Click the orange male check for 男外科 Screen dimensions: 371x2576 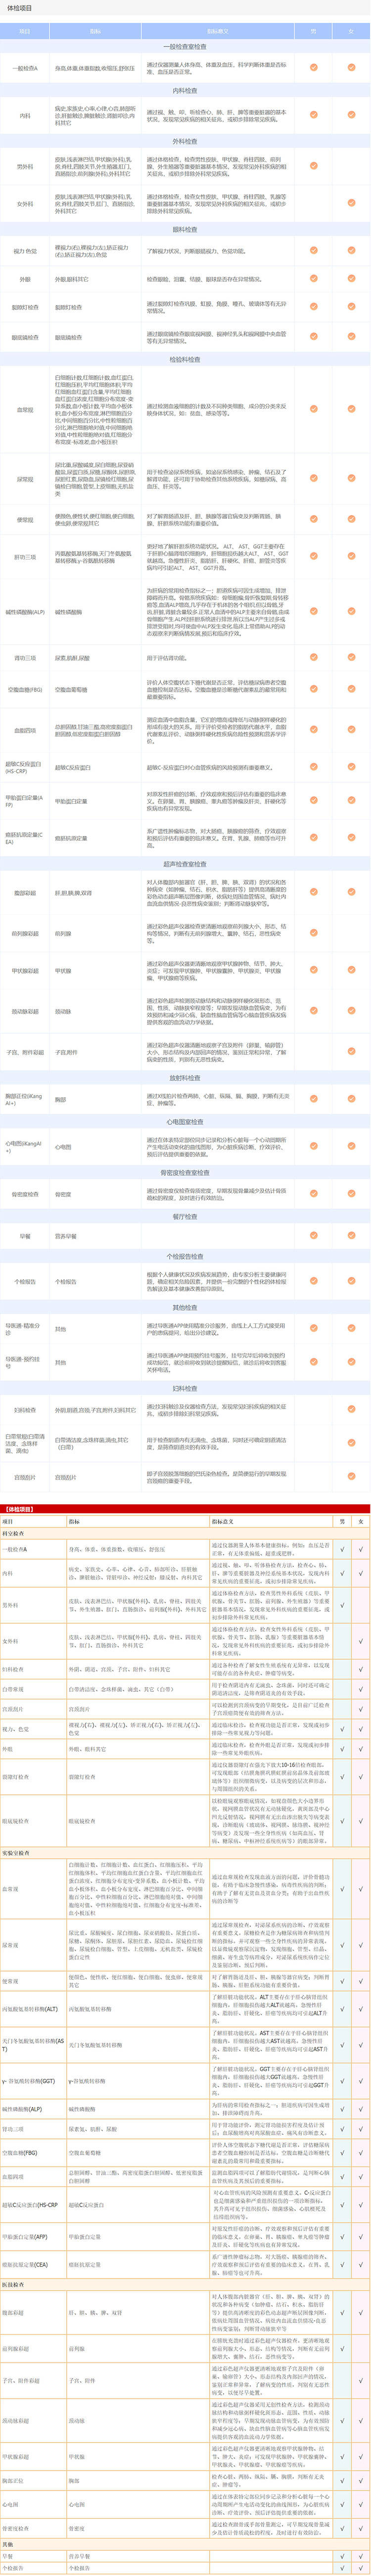point(314,166)
